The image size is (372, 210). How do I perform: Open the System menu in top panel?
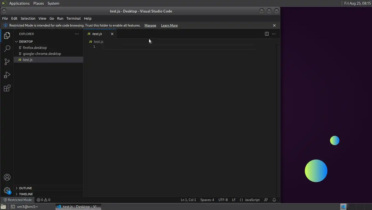53,3
